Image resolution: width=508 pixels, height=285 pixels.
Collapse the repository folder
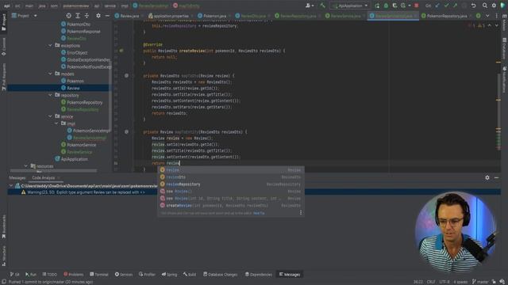50,95
